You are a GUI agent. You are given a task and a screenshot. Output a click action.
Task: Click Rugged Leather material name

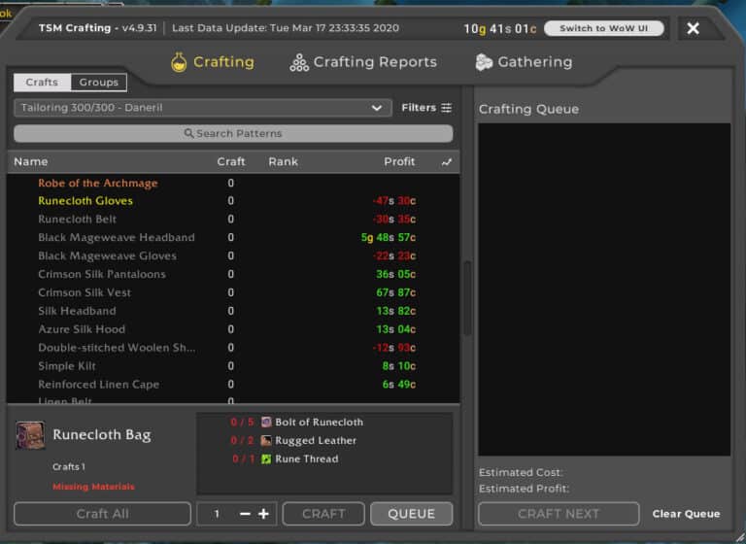click(x=316, y=440)
